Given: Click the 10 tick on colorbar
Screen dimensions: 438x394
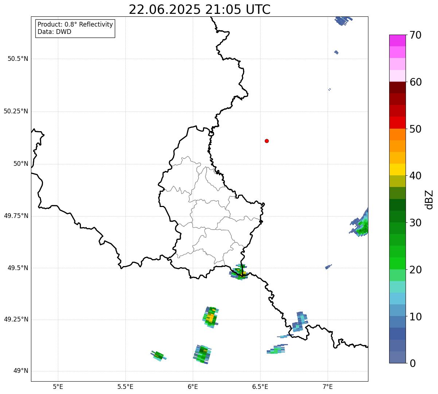Looking at the screenshot, I should 415,317.
